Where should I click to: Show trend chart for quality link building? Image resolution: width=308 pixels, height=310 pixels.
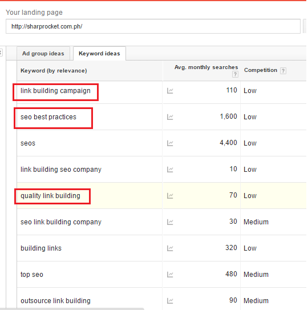point(170,196)
